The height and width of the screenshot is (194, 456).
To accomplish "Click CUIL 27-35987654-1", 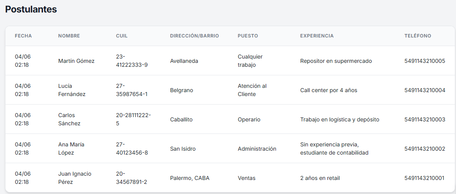I will [131, 90].
